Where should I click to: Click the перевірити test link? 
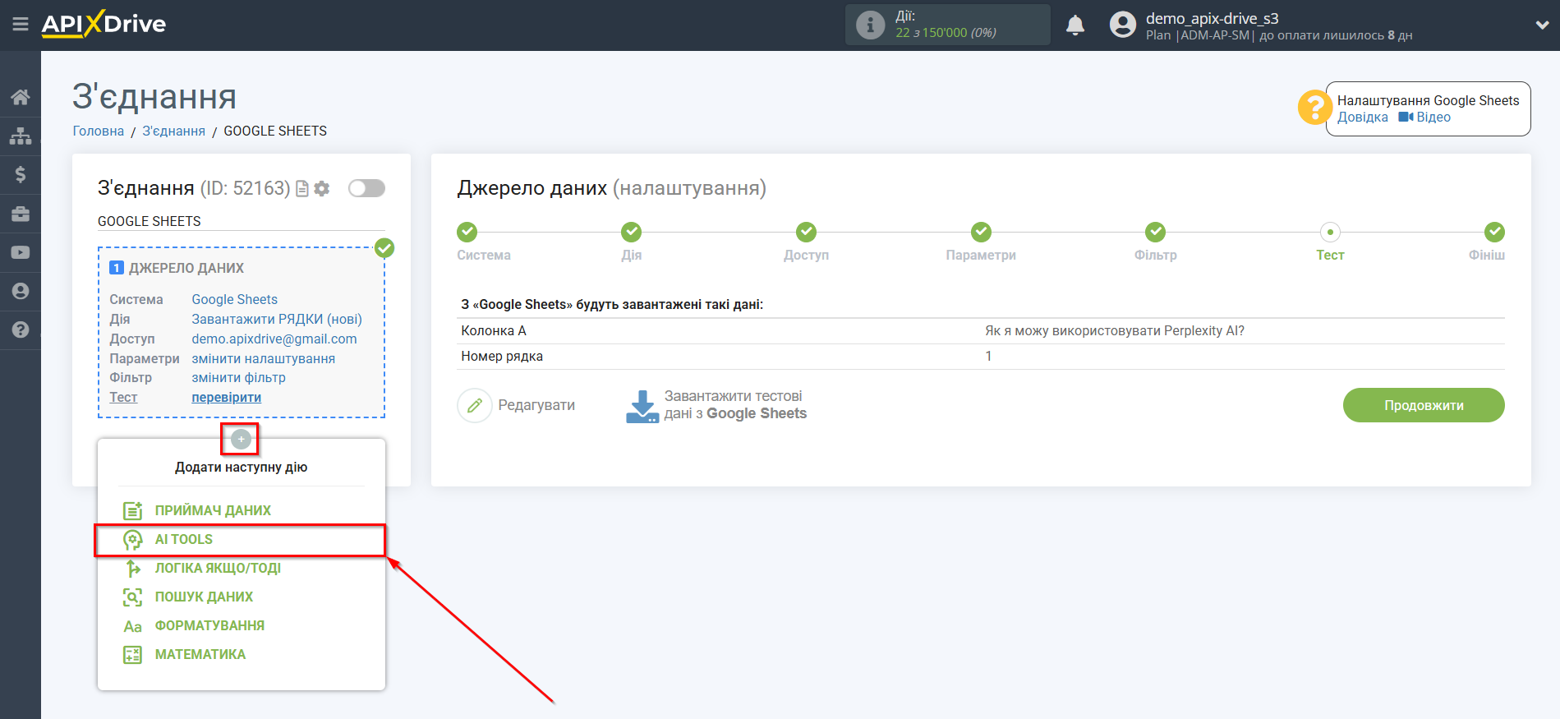226,398
